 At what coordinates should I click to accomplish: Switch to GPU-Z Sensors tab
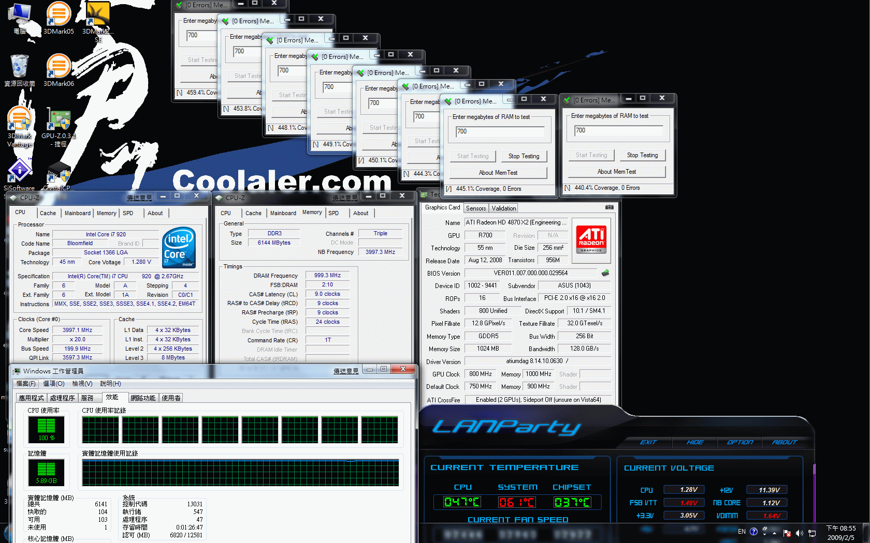[476, 208]
